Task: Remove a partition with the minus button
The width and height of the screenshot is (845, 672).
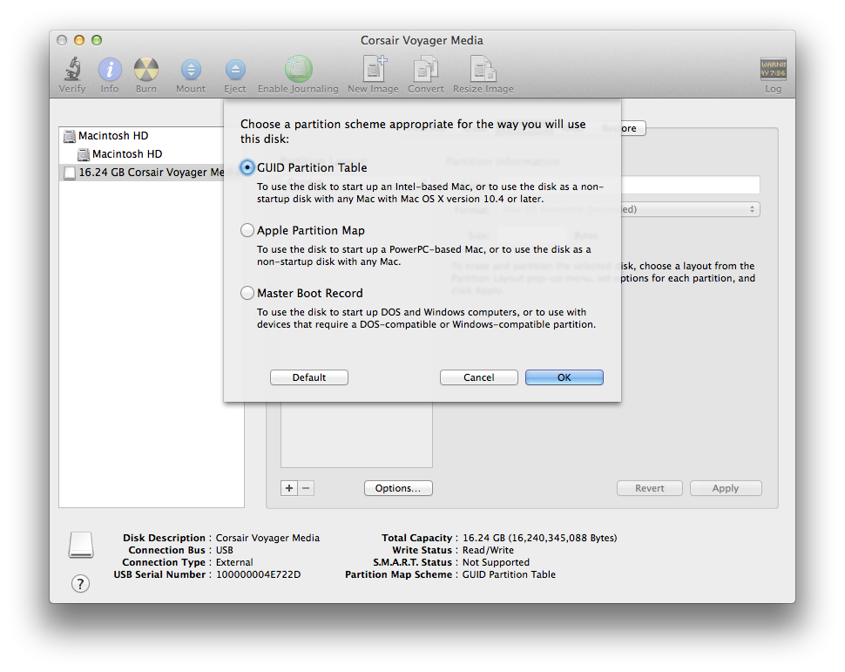Action: point(306,488)
